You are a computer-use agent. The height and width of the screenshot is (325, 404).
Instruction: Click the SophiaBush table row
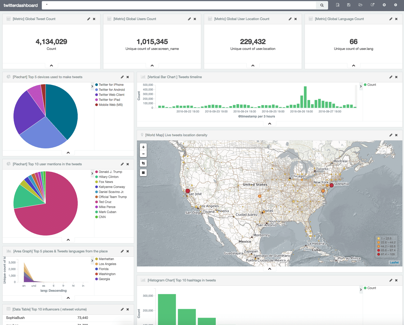(x=68, y=318)
